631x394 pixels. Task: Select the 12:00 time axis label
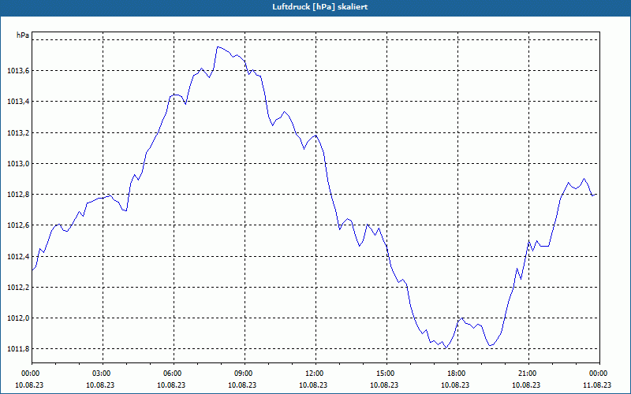point(316,374)
